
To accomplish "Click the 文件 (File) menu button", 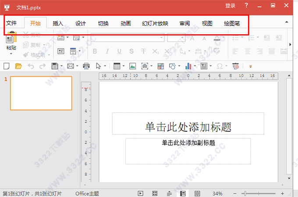I will pos(11,23).
